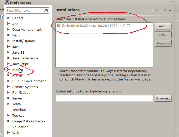Viewport: 179px width, 137px height.
Task: Expand the Java Persistence node
Action: point(8,58)
